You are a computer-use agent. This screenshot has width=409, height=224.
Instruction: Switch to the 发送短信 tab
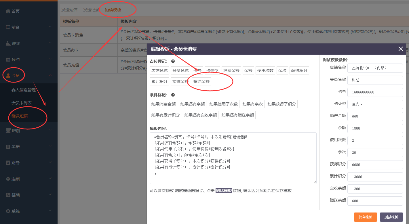pyautogui.click(x=69, y=10)
